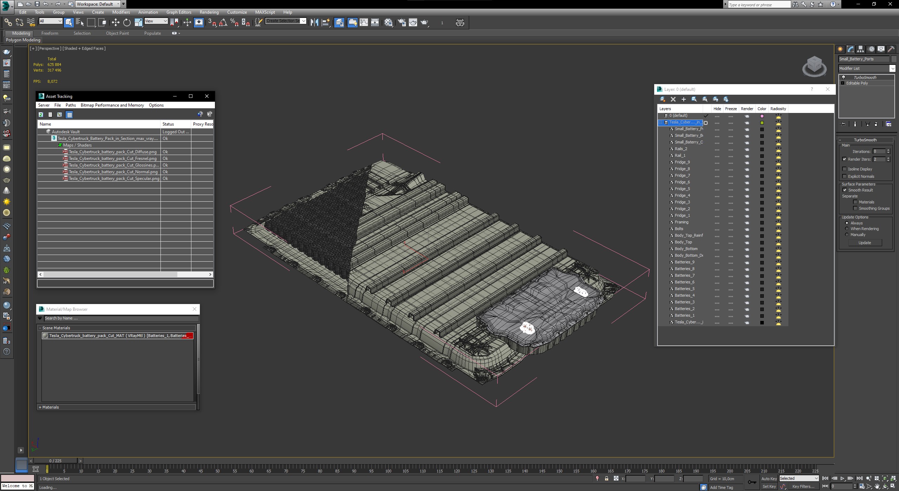Click Add Selected Objects plus icon
Screen dimensions: 899x491
pyautogui.click(x=684, y=99)
